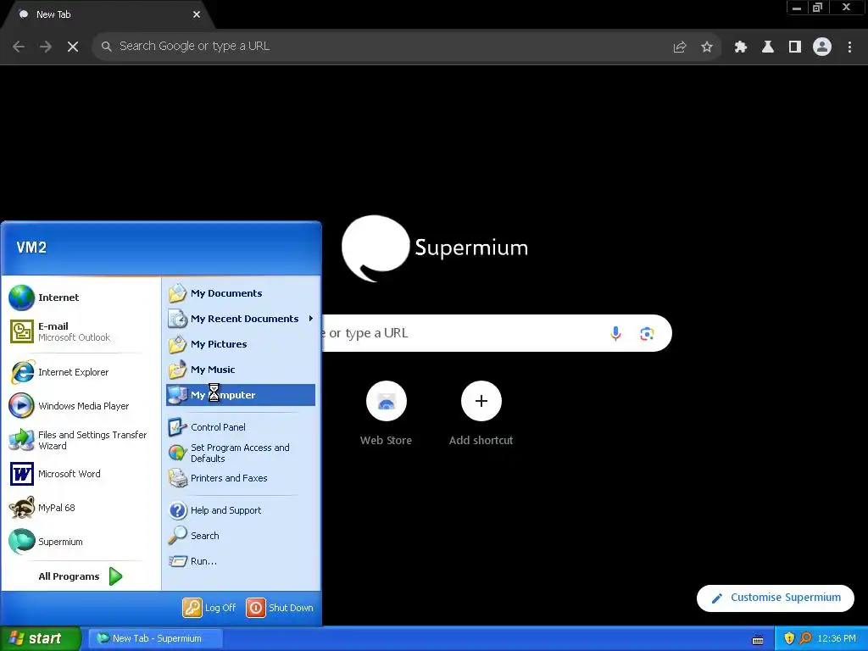Click the VM2 user name header
The height and width of the screenshot is (651, 868).
[31, 248]
